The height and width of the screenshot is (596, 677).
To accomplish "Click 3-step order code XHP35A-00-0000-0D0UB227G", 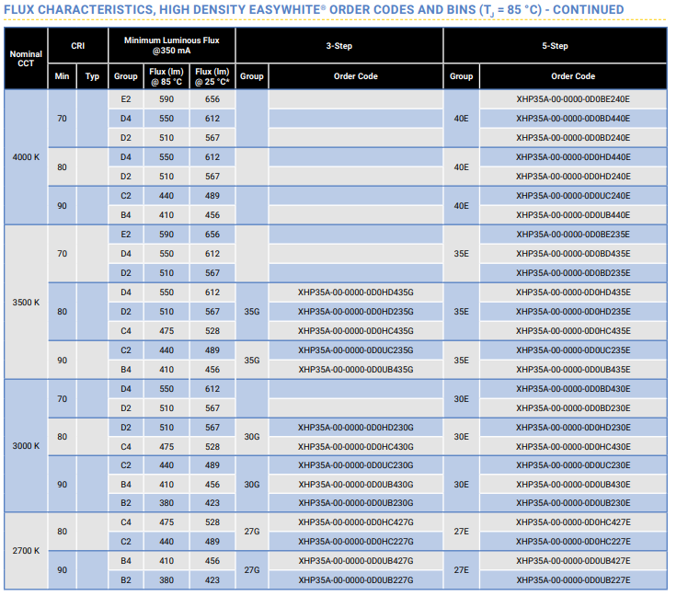I will tap(356, 580).
